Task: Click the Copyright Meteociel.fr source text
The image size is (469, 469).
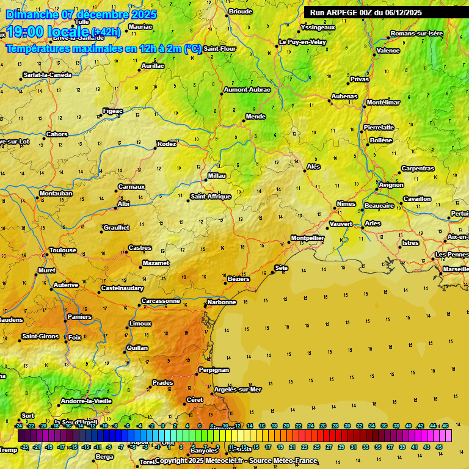Action: click(x=236, y=460)
